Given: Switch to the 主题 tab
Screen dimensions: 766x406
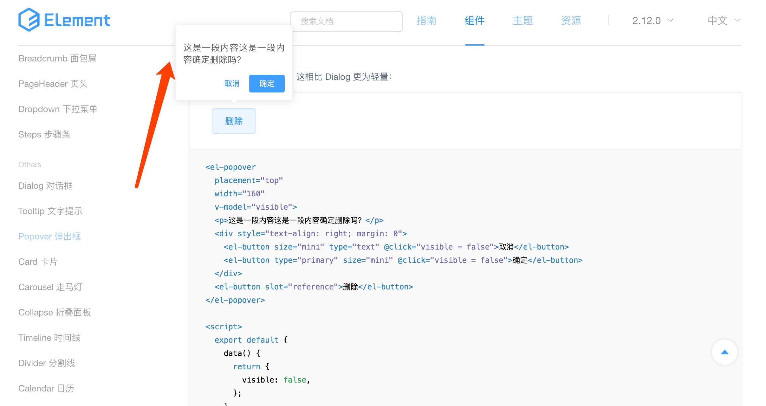Looking at the screenshot, I should 523,20.
